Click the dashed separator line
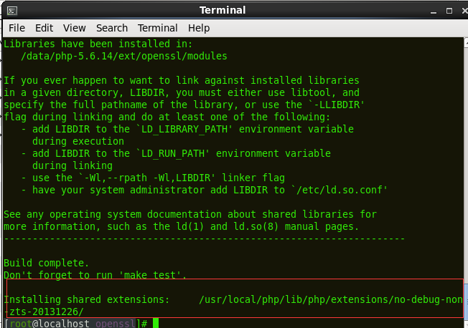The image size is (468, 328). 205,238
